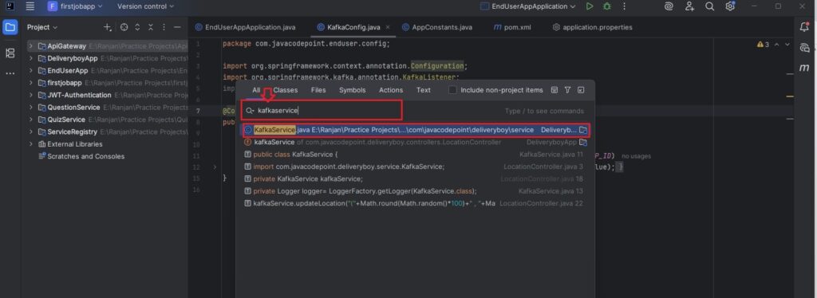Expand selected in Project panel
Screen dimensions: 817x298
137,27
